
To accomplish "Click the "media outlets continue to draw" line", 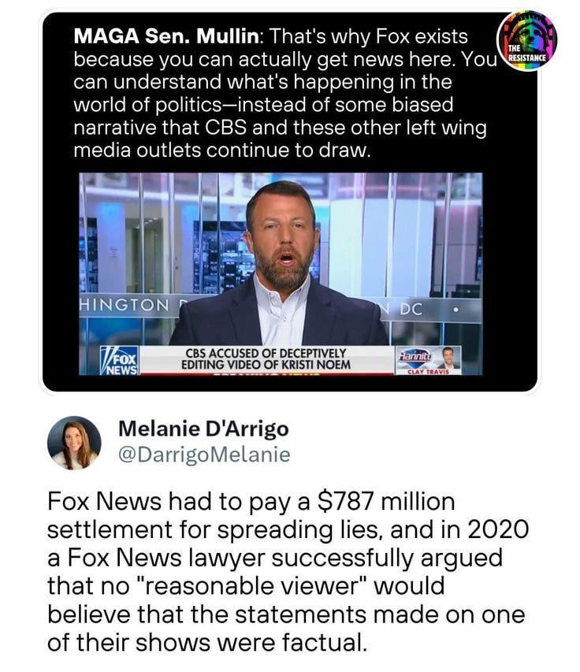I will (x=221, y=150).
